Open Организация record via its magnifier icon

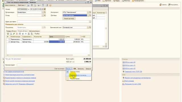pyautogui.click(x=45, y=12)
